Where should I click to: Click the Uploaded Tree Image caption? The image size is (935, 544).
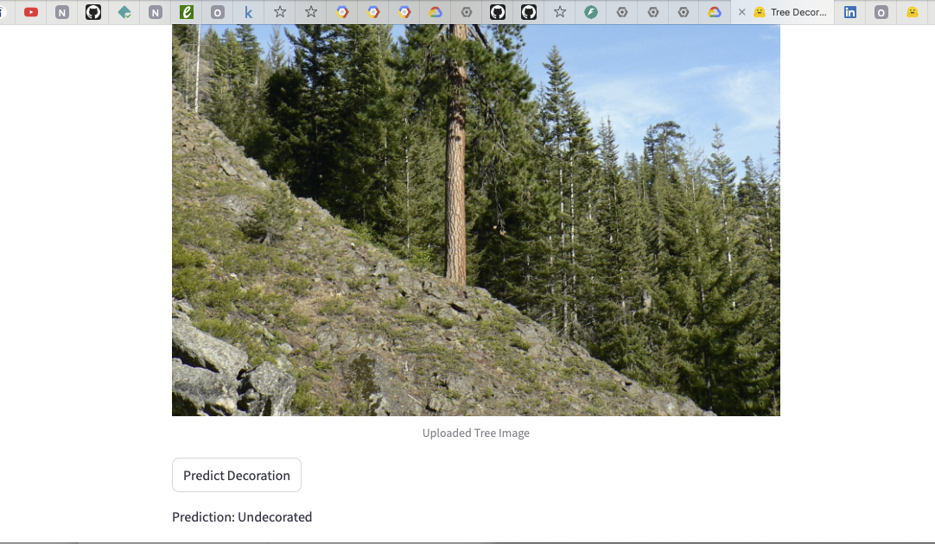coord(475,433)
